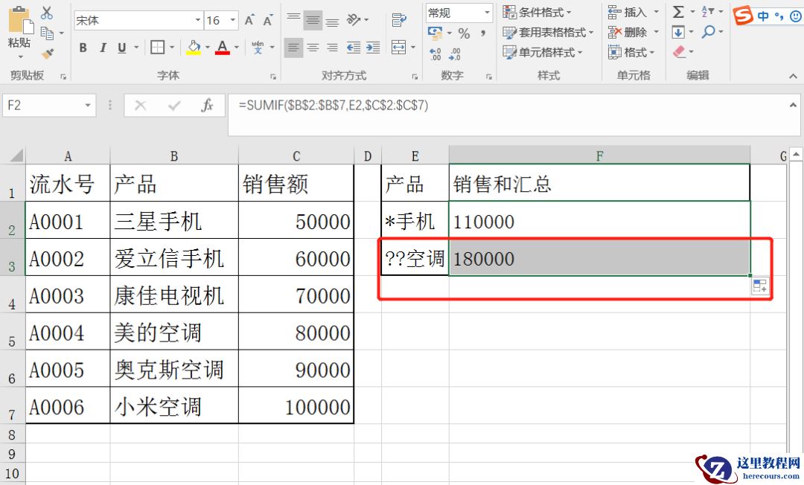The image size is (804, 485).
Task: Open the Auto Fill Options icon
Action: click(759, 286)
